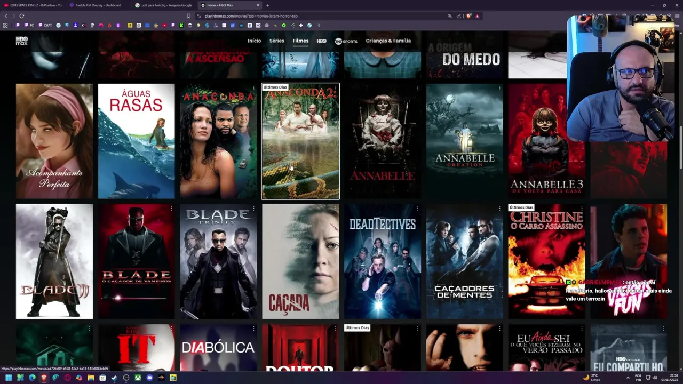Open the Annabelle 3 De Volta Para Casa poster
This screenshot has width=683, height=384.
tap(546, 141)
